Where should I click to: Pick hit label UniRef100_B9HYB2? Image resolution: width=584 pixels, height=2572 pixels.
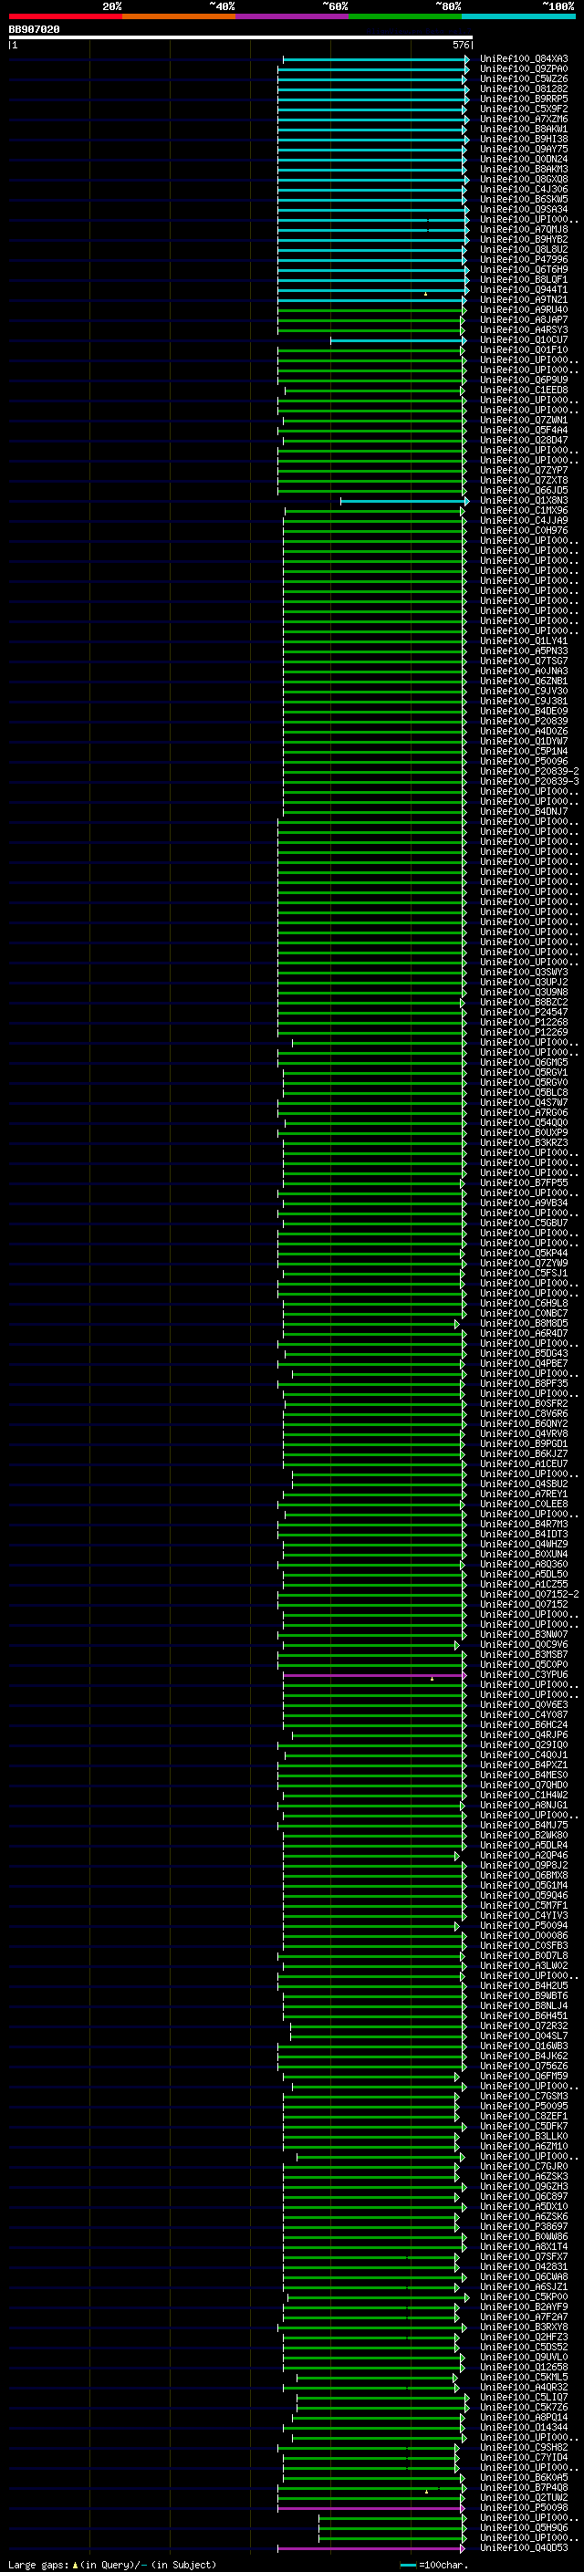[524, 240]
